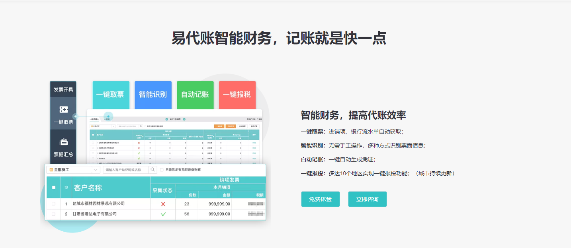The image size is (571, 248).
Task: Click the previous month arrow beside 2021年08月
Action: click(x=167, y=119)
